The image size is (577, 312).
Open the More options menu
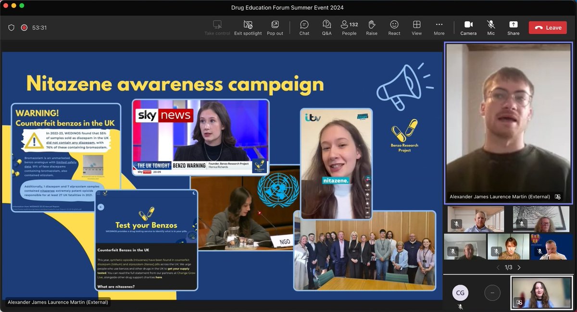pos(439,28)
